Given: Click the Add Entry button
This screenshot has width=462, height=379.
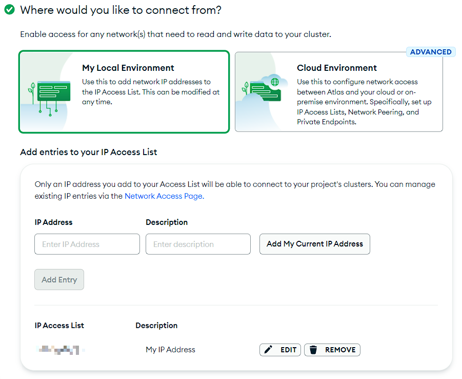Looking at the screenshot, I should click(x=59, y=279).
